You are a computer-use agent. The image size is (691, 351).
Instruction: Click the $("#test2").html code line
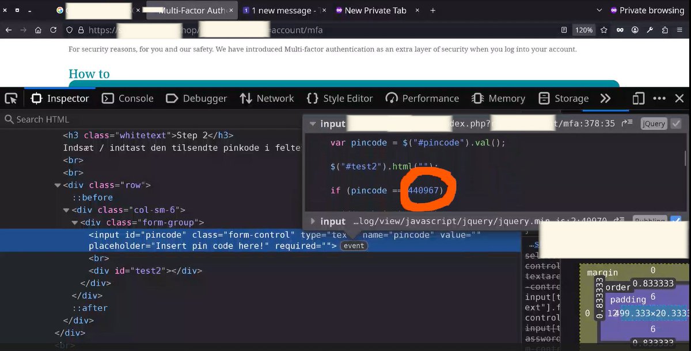(x=384, y=166)
